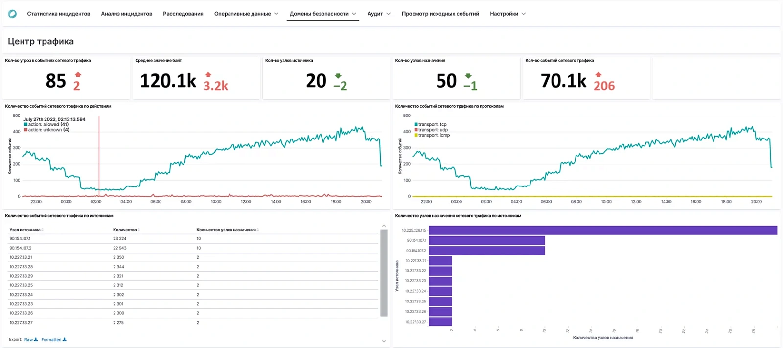Select count value 22 943
Image resolution: width=783 pixels, height=348 pixels.
[119, 248]
